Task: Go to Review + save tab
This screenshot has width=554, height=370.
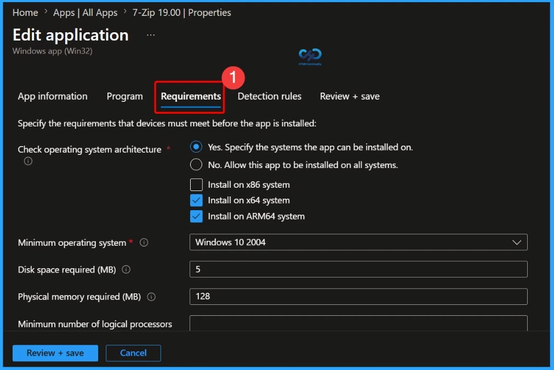Action: pyautogui.click(x=350, y=96)
